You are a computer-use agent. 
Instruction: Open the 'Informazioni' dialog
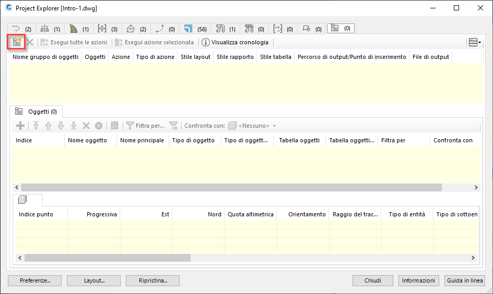point(418,280)
